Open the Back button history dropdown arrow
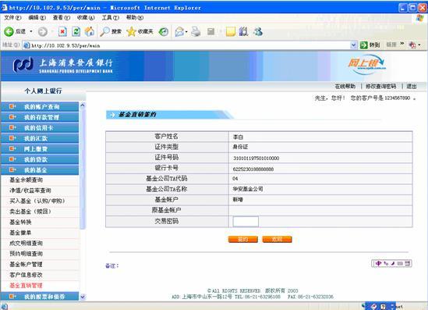The height and width of the screenshot is (310, 428). click(31, 32)
